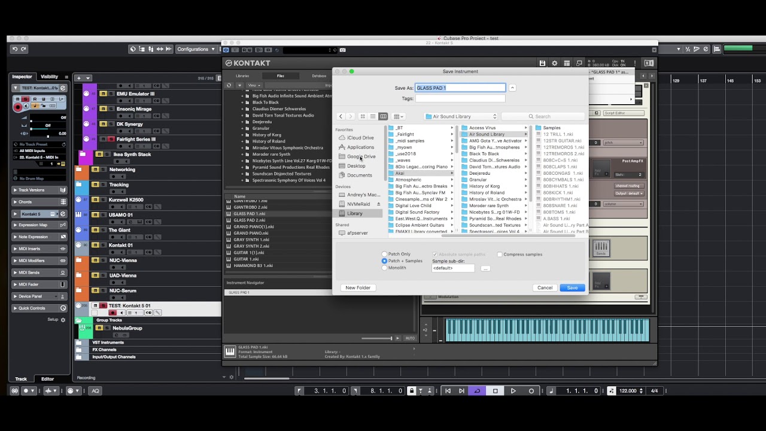
Task: Click the punch lock padlock icon
Action: pos(411,391)
